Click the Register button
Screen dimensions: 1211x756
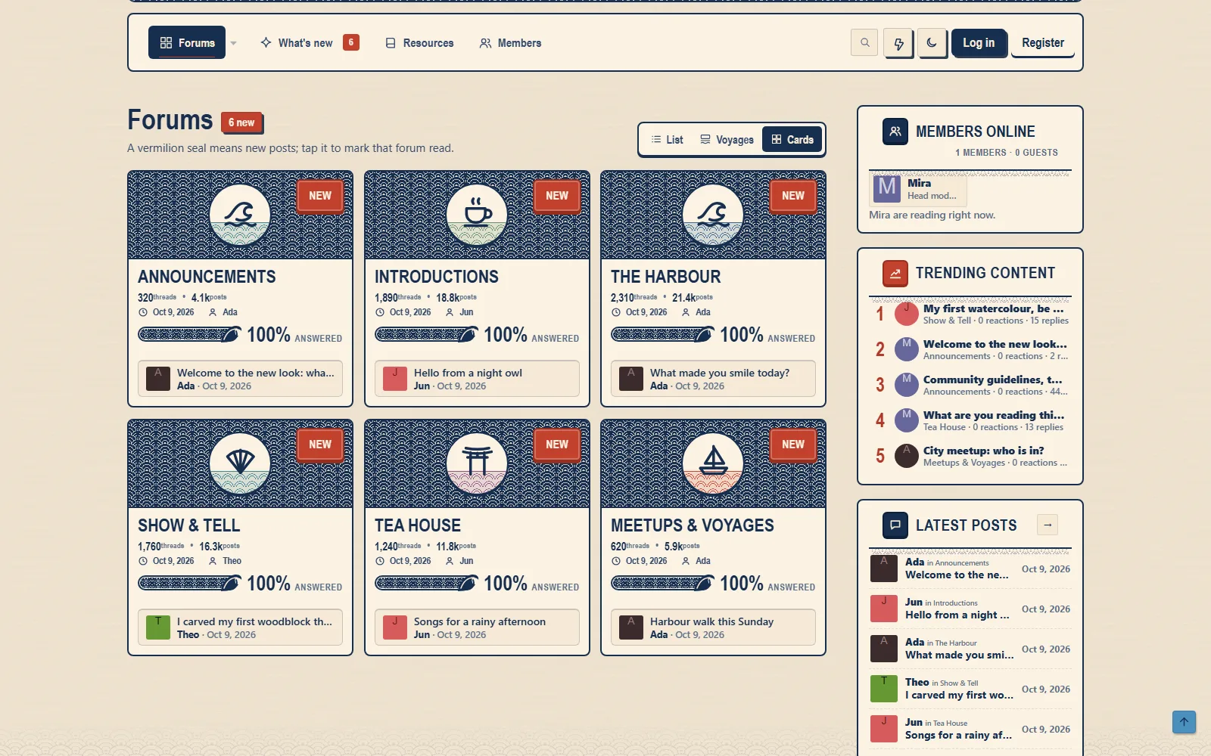tap(1042, 43)
